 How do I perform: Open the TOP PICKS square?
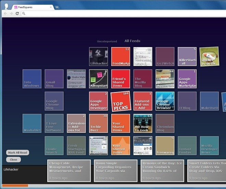(121, 101)
